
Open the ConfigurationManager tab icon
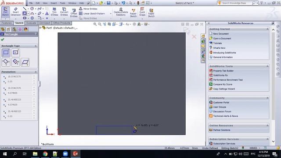(14, 29)
